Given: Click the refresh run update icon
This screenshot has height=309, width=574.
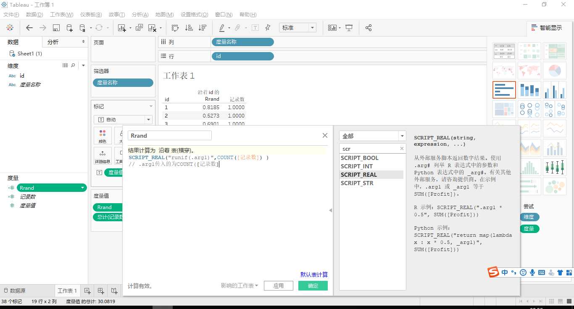Looking at the screenshot, I should point(99,28).
